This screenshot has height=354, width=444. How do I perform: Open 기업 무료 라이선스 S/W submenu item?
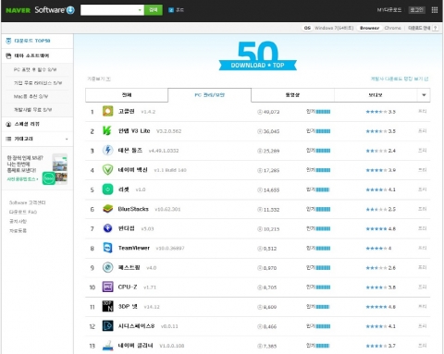click(x=38, y=83)
